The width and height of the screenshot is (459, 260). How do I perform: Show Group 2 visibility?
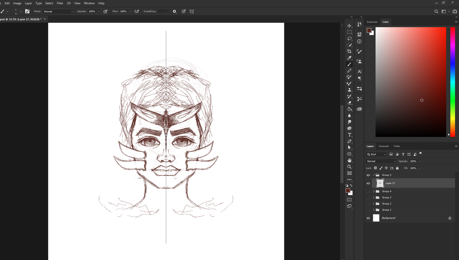pyautogui.click(x=368, y=203)
